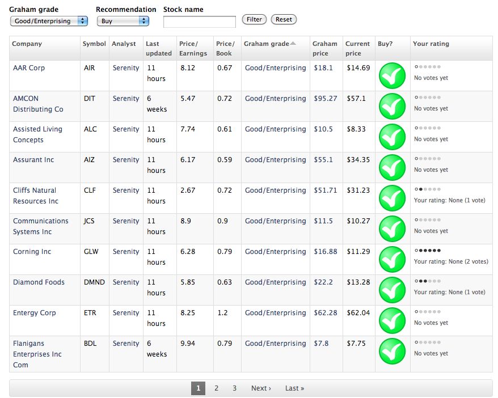Click the green Buy checkmark for Corning Inc
This screenshot has height=398, width=498.
coord(392,260)
